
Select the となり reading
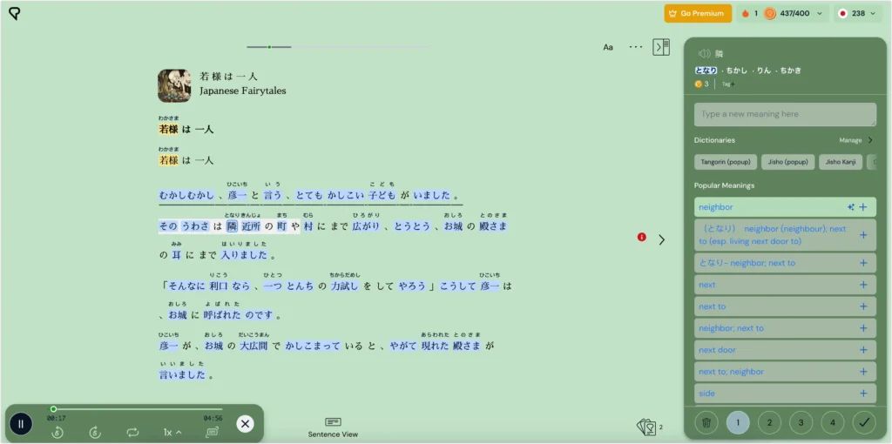tap(706, 71)
